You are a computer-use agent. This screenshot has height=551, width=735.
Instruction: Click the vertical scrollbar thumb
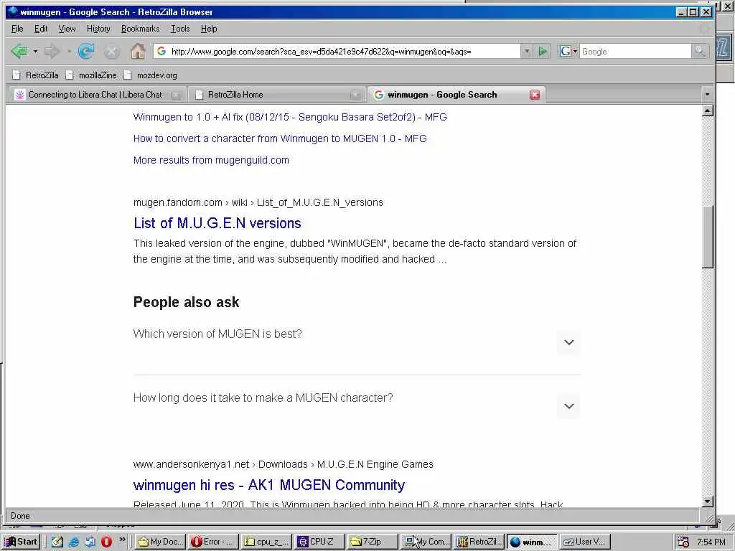coord(708,237)
